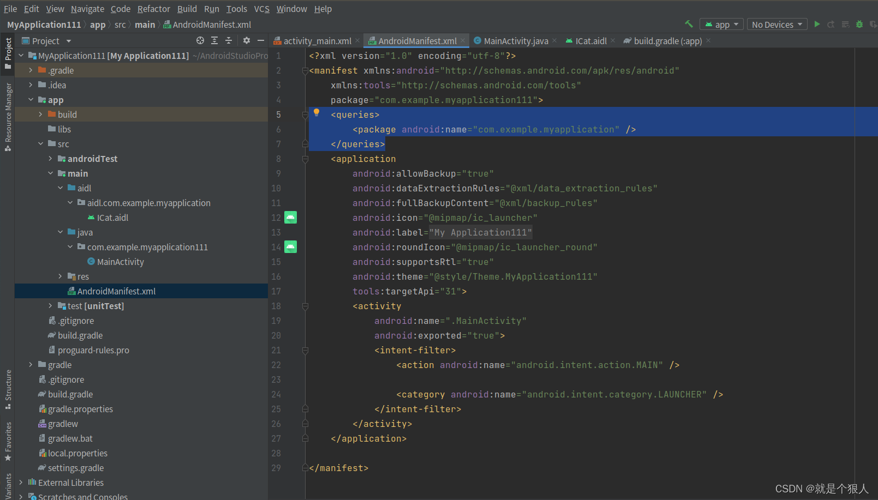This screenshot has width=878, height=500.
Task: Open the Structure side panel
Action: point(8,389)
